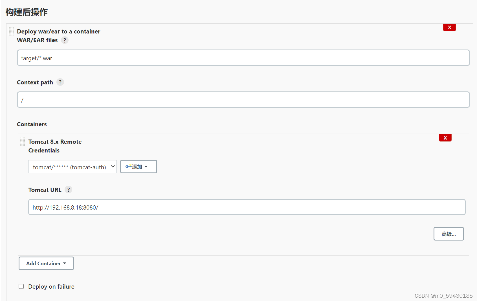477x301 pixels.
Task: Click the Tomcat URL input field
Action: (247, 207)
